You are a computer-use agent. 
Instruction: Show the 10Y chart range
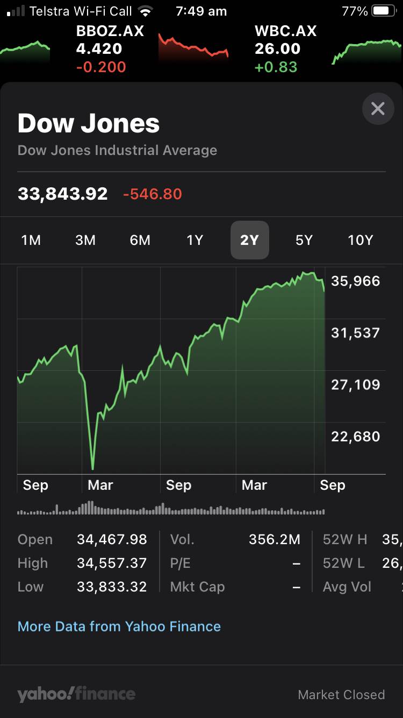coord(360,240)
